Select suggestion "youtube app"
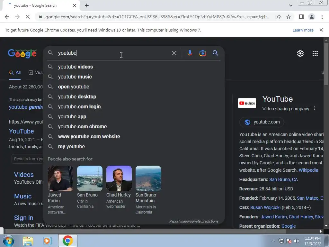The height and width of the screenshot is (247, 329). 134,116
